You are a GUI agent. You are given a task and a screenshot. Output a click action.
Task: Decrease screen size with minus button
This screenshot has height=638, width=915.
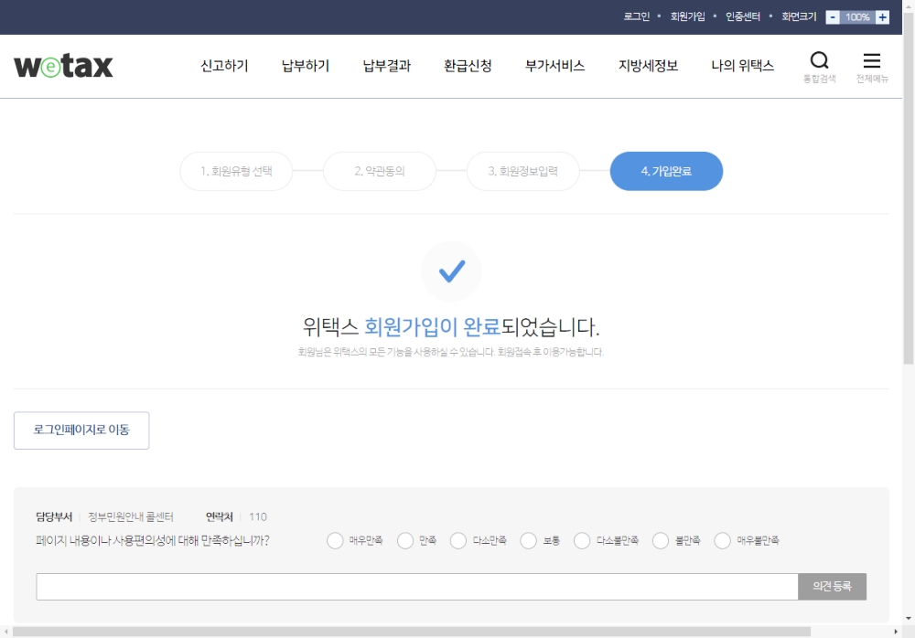[833, 17]
